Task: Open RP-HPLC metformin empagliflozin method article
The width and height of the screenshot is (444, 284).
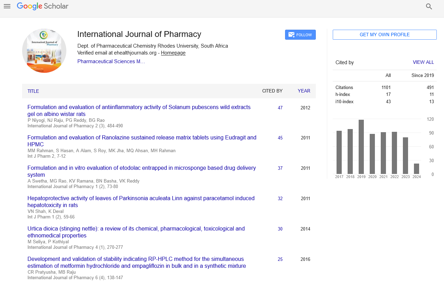Action: coord(137,262)
